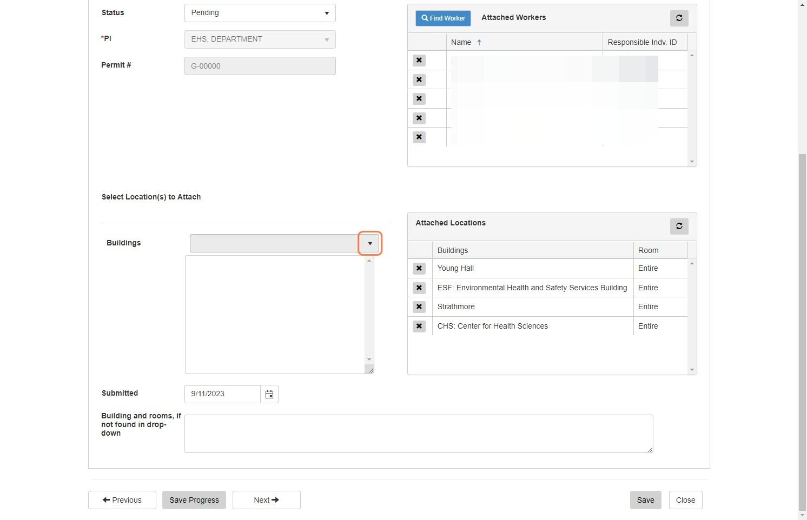The height and width of the screenshot is (520, 807).
Task: Click Responsible Indv. ID column header
Action: pyautogui.click(x=645, y=42)
